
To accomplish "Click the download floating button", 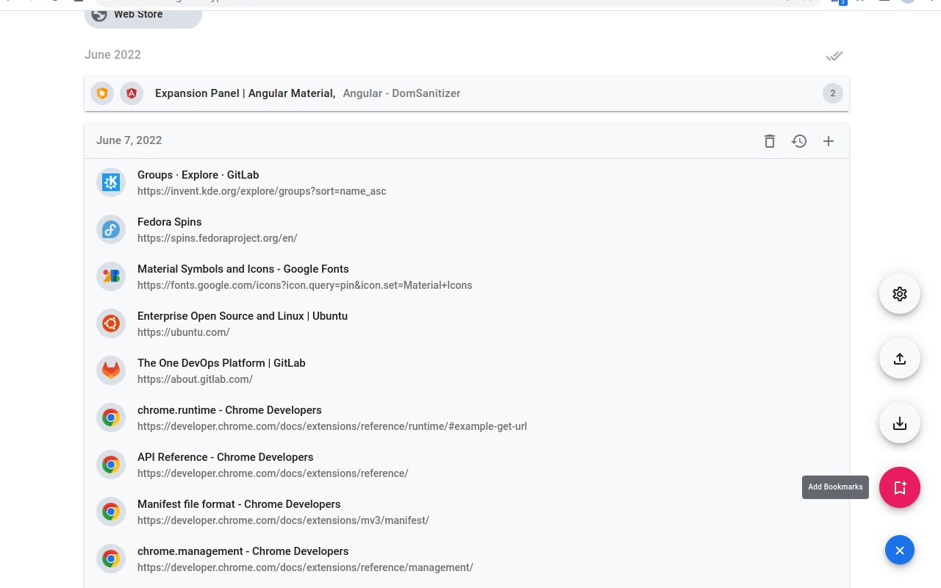I will tap(900, 423).
